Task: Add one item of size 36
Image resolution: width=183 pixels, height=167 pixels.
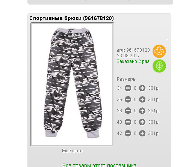Action: (142, 100)
